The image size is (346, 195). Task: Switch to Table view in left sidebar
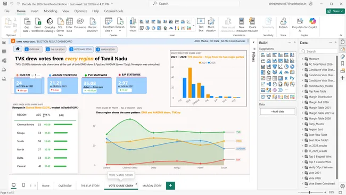[x=4, y=52]
